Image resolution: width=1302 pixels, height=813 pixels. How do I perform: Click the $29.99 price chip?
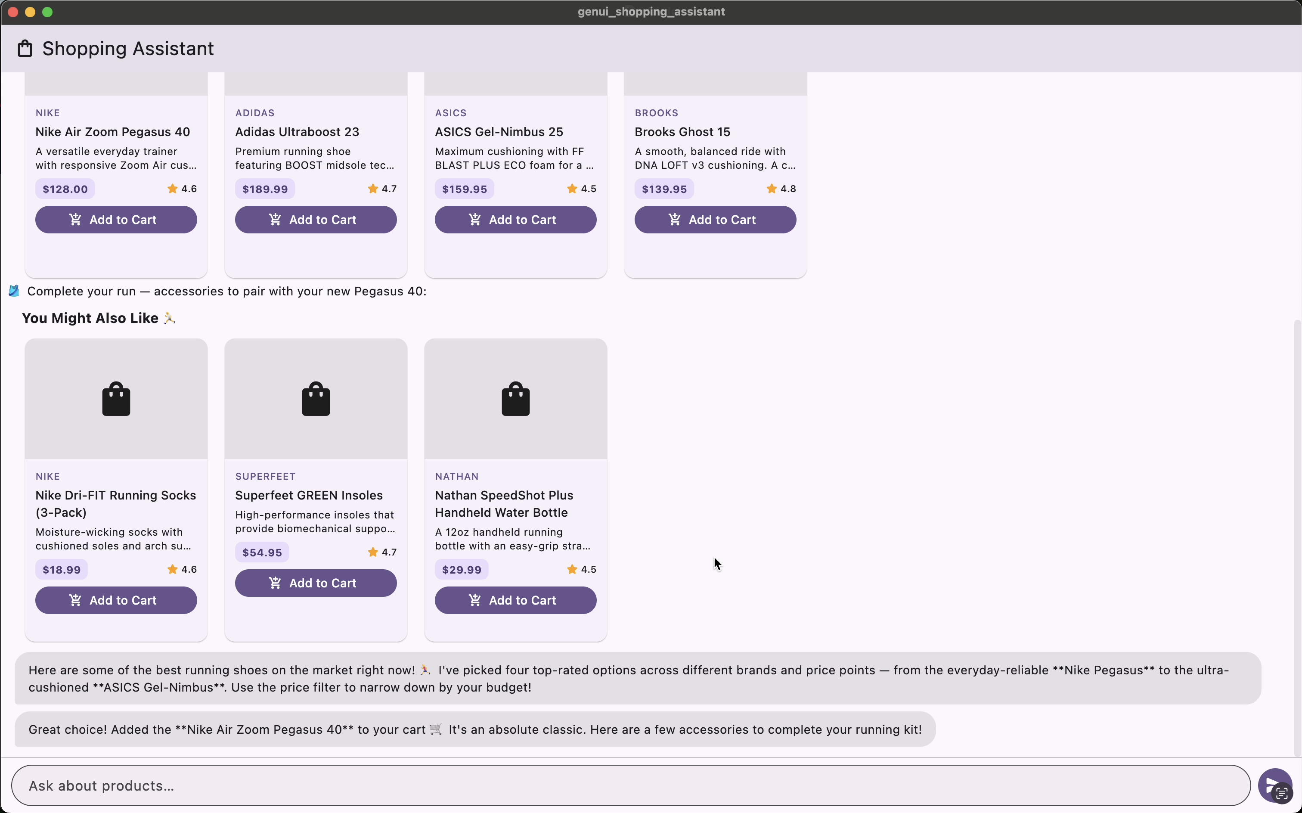462,570
